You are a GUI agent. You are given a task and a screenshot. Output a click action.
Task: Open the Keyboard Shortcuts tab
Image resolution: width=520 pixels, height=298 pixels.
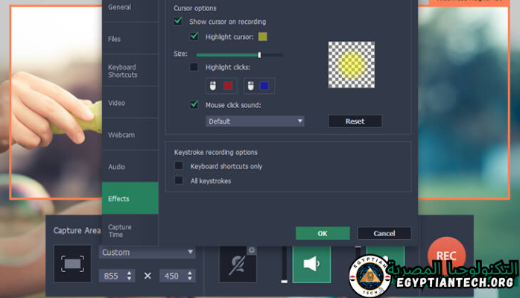point(122,71)
